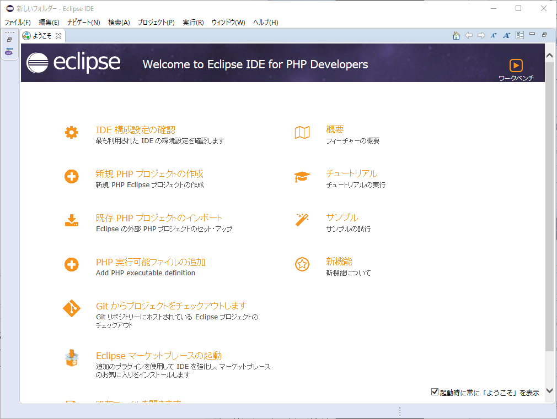Close the ようこそ tab
The image size is (557, 419).
(x=58, y=36)
